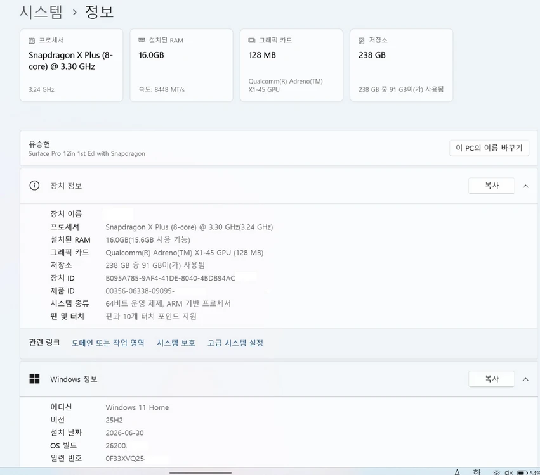
Task: Collapse the 장치 정보 section chevron
Action: point(525,186)
